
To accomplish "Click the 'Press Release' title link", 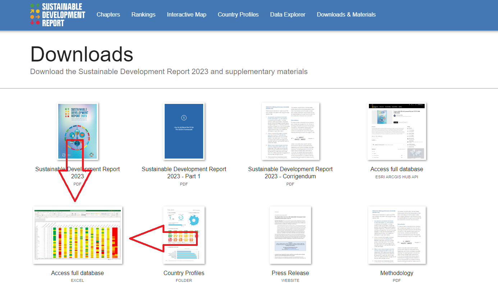I will click(290, 273).
